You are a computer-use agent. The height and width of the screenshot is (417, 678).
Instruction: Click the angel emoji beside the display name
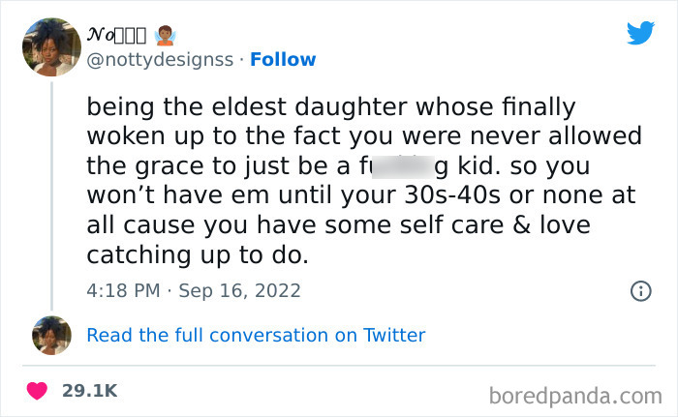pos(166,36)
